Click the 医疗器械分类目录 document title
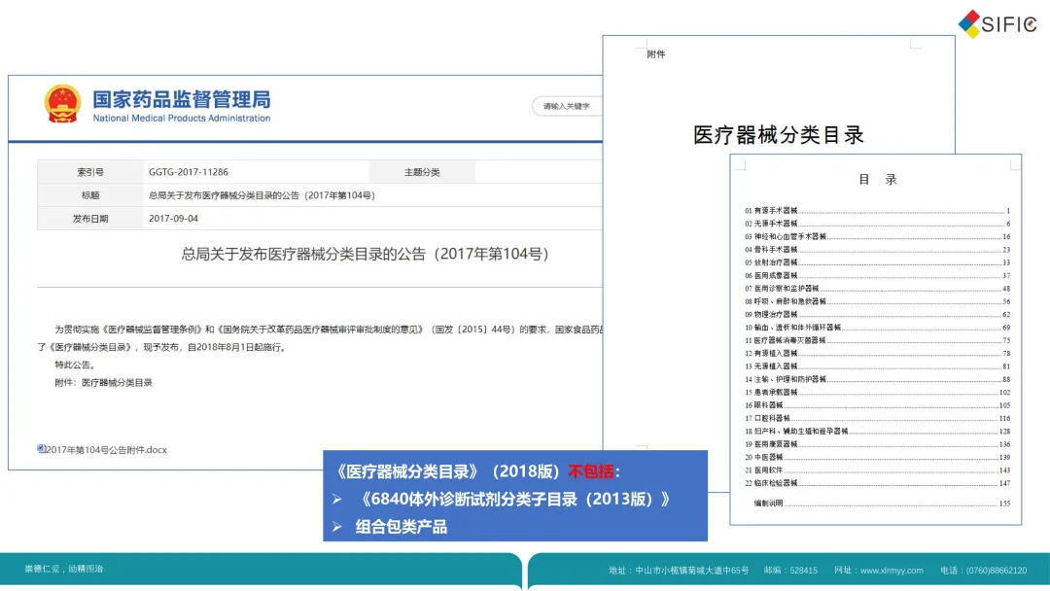Image resolution: width=1050 pixels, height=591 pixels. pos(779,135)
